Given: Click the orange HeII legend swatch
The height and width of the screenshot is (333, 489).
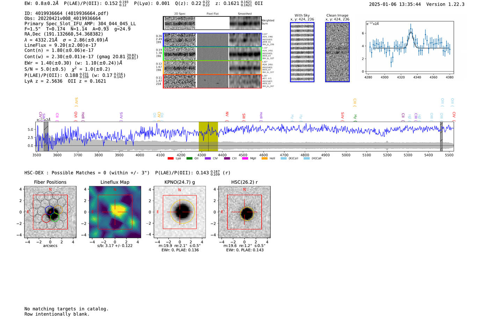Looking at the screenshot, I should pos(264,158).
